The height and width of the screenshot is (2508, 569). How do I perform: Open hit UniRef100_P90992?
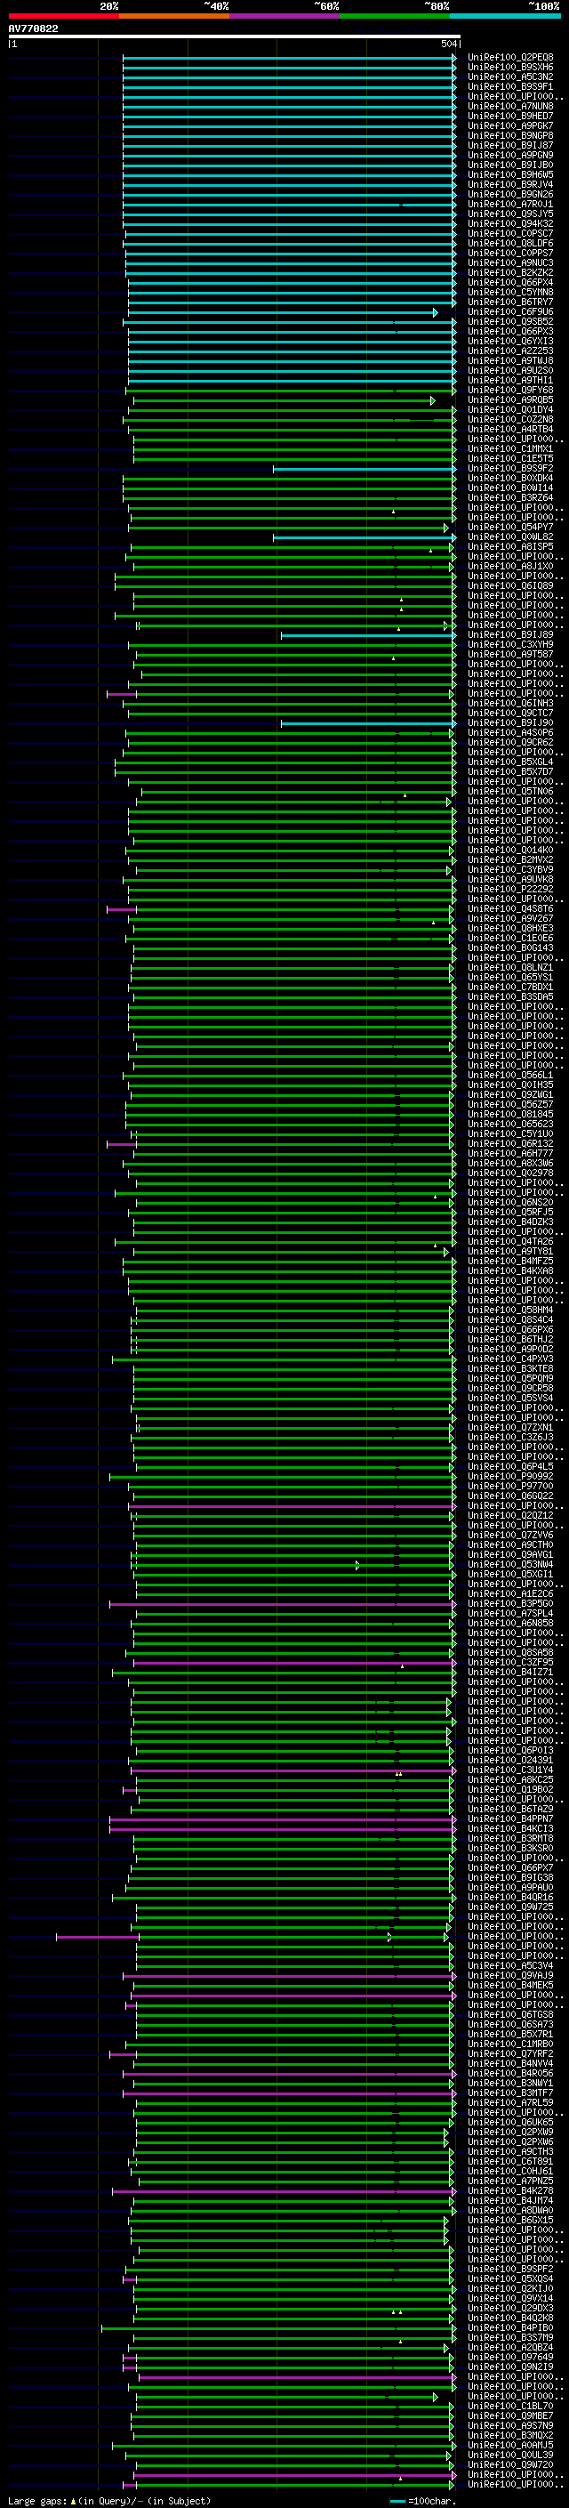click(x=509, y=1477)
